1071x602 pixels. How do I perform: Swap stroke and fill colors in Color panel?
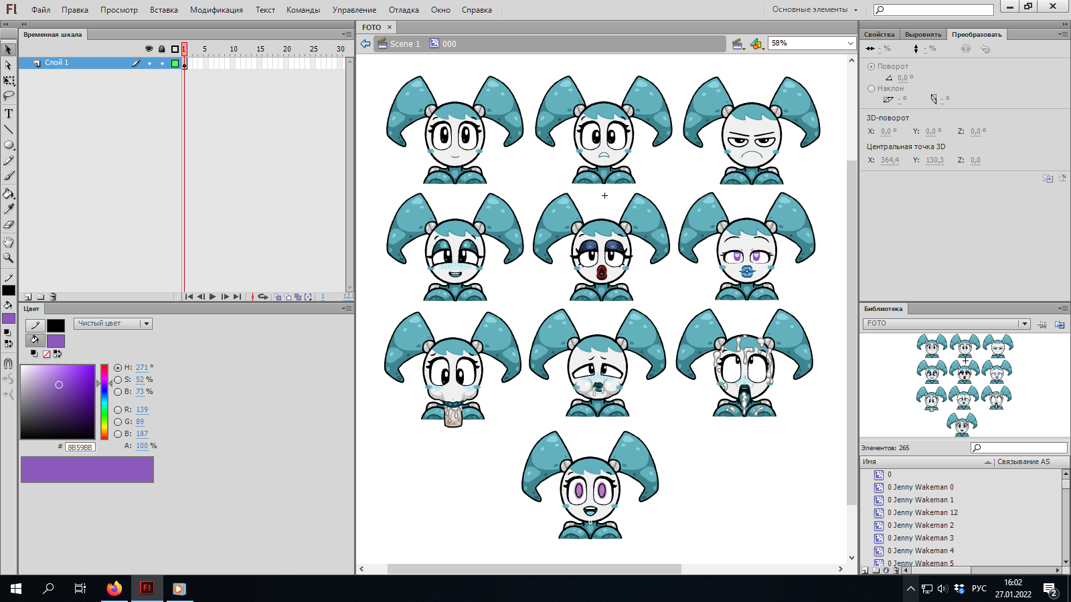pyautogui.click(x=58, y=354)
